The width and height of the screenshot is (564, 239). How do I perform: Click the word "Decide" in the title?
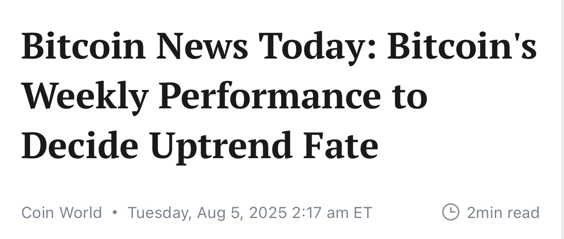coord(80,146)
